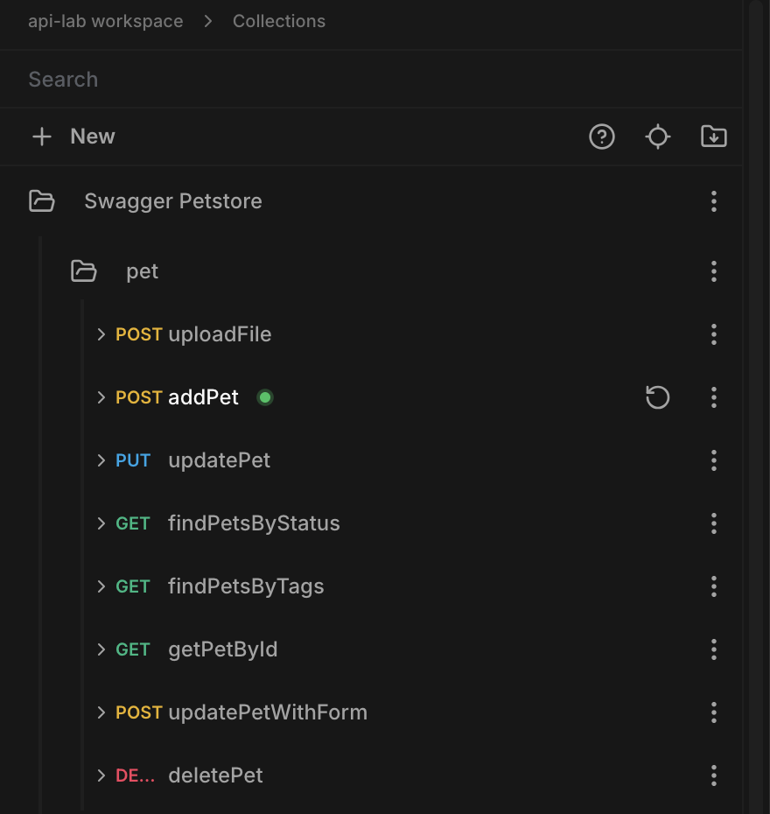Open the help question mark icon

602,137
